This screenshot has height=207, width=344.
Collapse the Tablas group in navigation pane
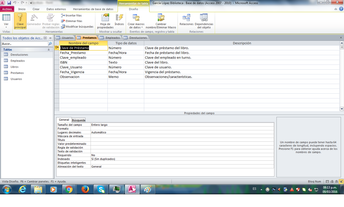point(49,50)
